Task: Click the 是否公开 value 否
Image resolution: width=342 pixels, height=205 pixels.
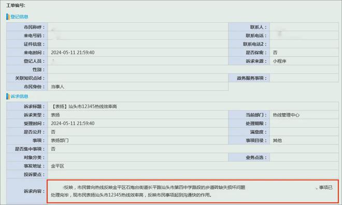Action: (x=53, y=132)
